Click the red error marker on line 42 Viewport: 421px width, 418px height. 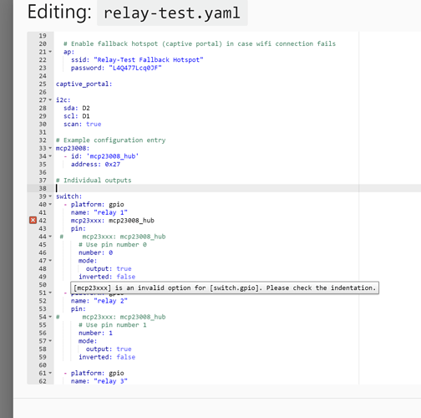coord(33,221)
